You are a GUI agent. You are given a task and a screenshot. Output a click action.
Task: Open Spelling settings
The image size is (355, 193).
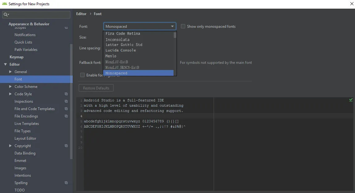[x=21, y=183]
